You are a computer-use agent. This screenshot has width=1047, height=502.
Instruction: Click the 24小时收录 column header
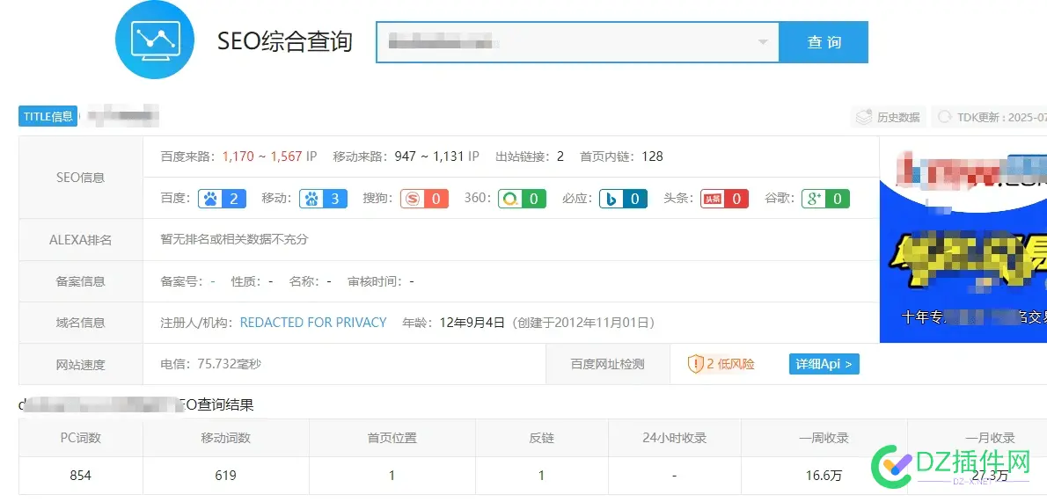[675, 438]
